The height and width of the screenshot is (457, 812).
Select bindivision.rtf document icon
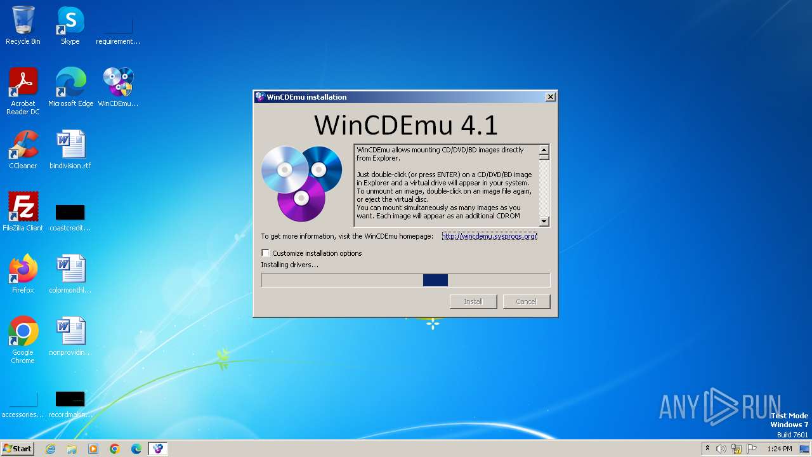click(x=70, y=150)
